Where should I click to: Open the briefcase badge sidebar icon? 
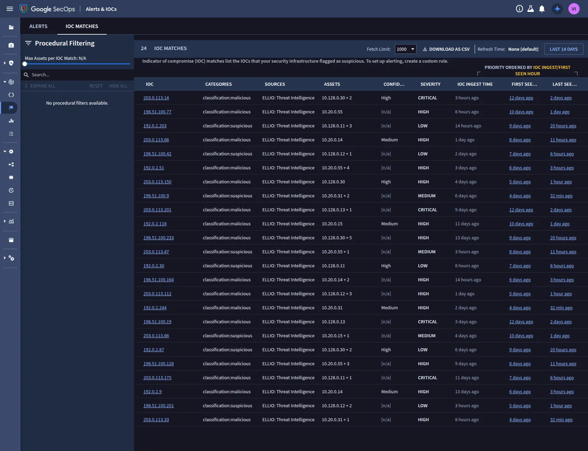(x=11, y=45)
